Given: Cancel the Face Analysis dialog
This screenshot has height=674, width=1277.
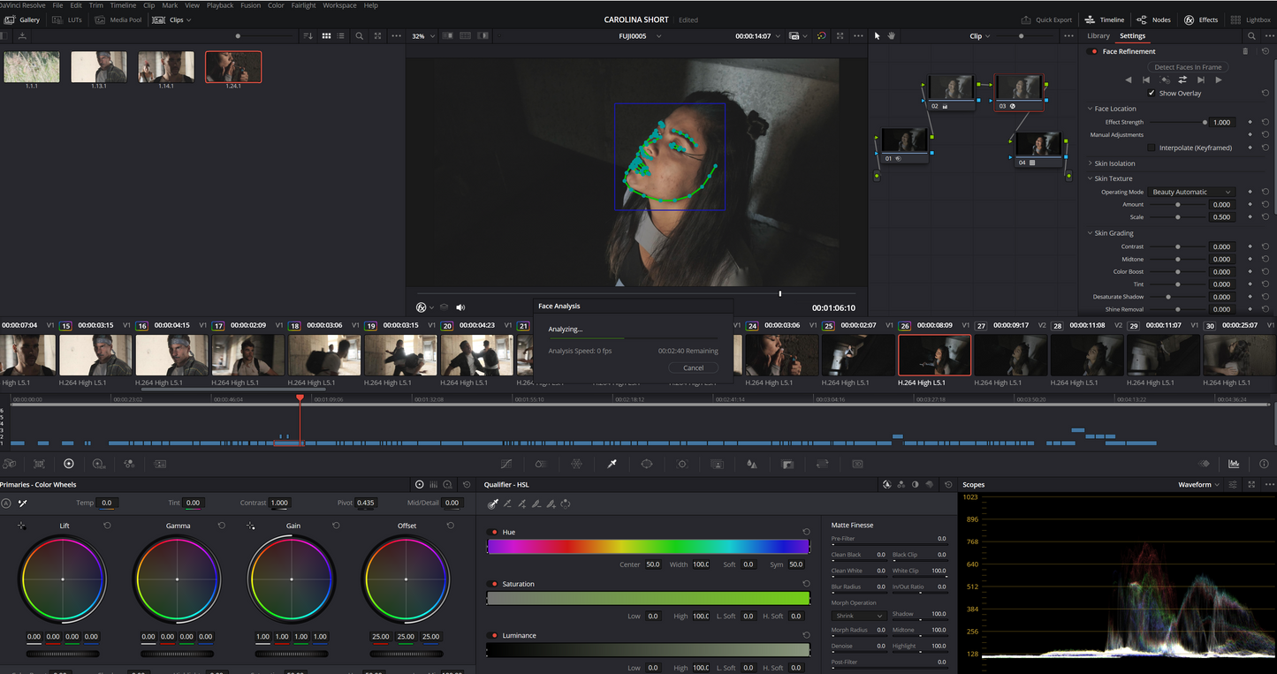Looking at the screenshot, I should click(694, 367).
